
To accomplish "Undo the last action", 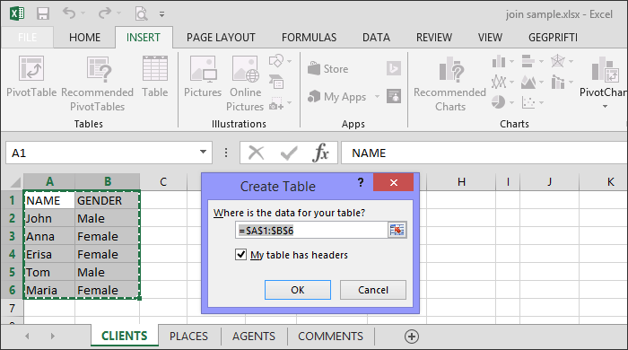I will 69,13.
